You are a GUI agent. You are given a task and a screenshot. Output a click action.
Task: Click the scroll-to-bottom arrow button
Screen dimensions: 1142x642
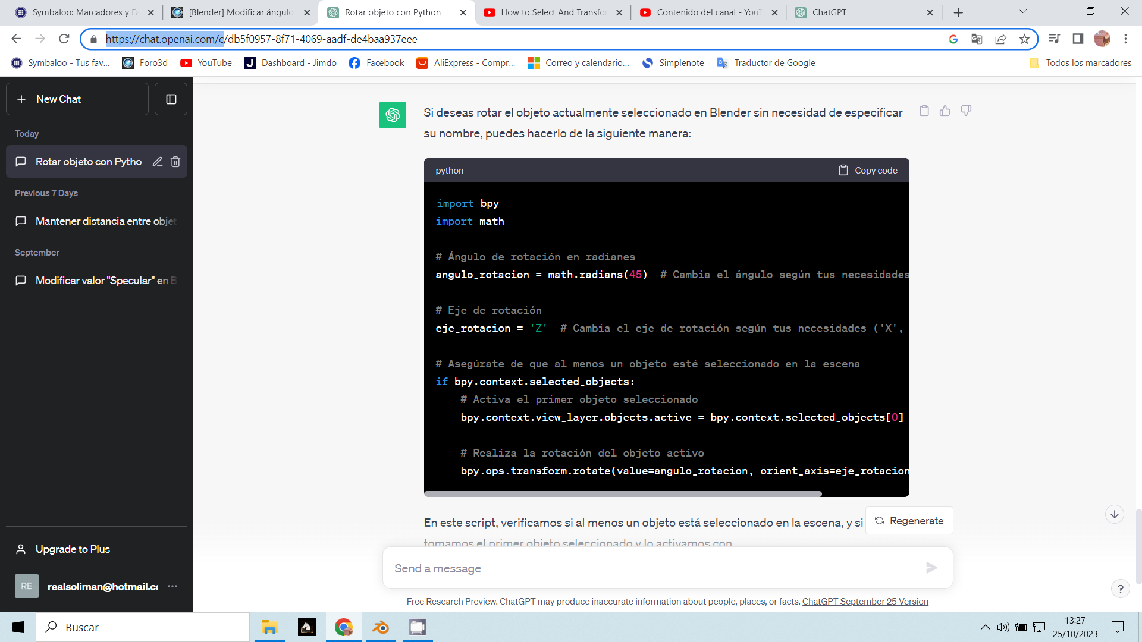point(1115,514)
